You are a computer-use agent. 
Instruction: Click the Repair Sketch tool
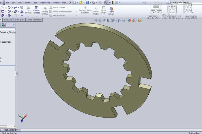coord(96,11)
